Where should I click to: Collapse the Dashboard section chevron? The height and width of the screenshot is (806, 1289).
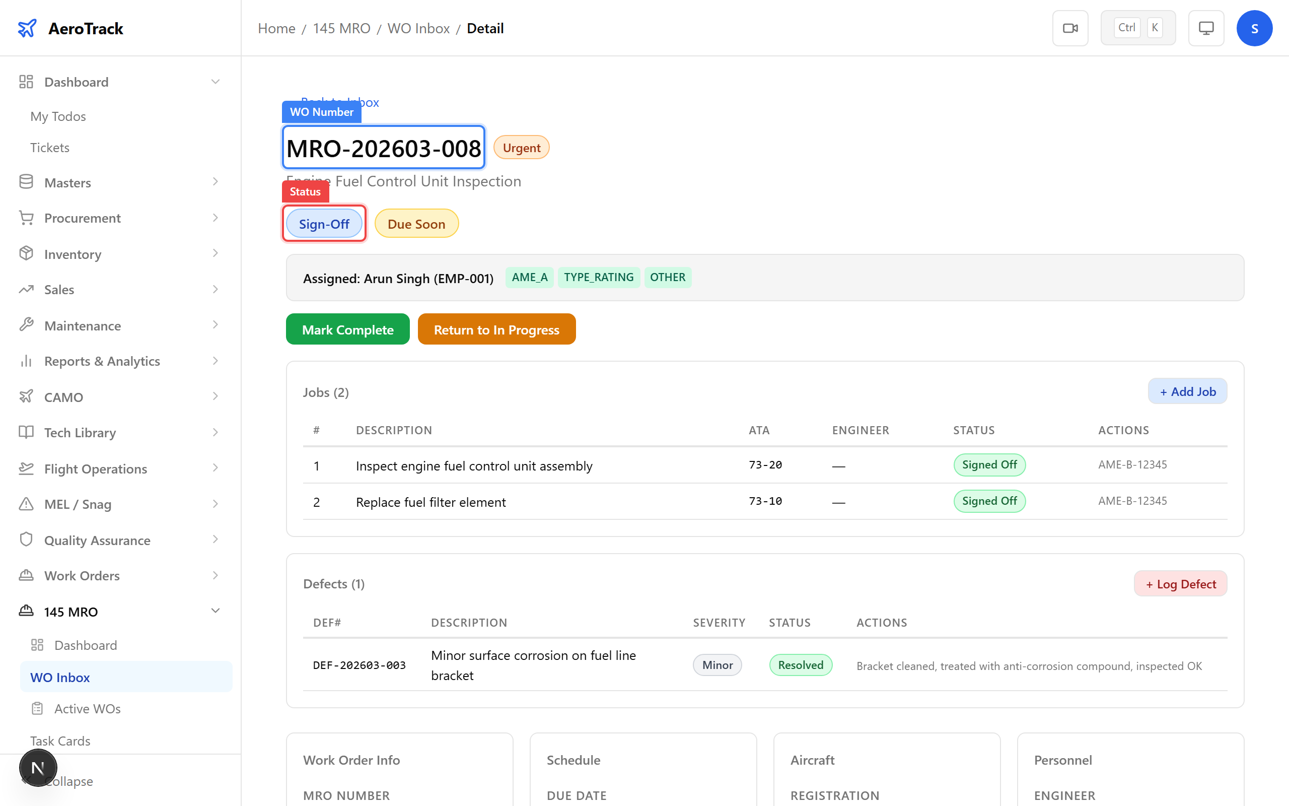pyautogui.click(x=215, y=82)
